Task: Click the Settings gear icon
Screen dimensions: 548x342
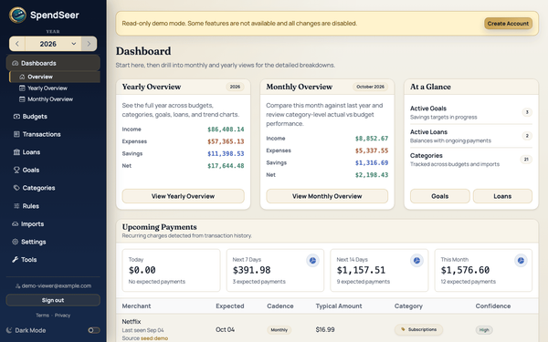Action: click(x=15, y=242)
